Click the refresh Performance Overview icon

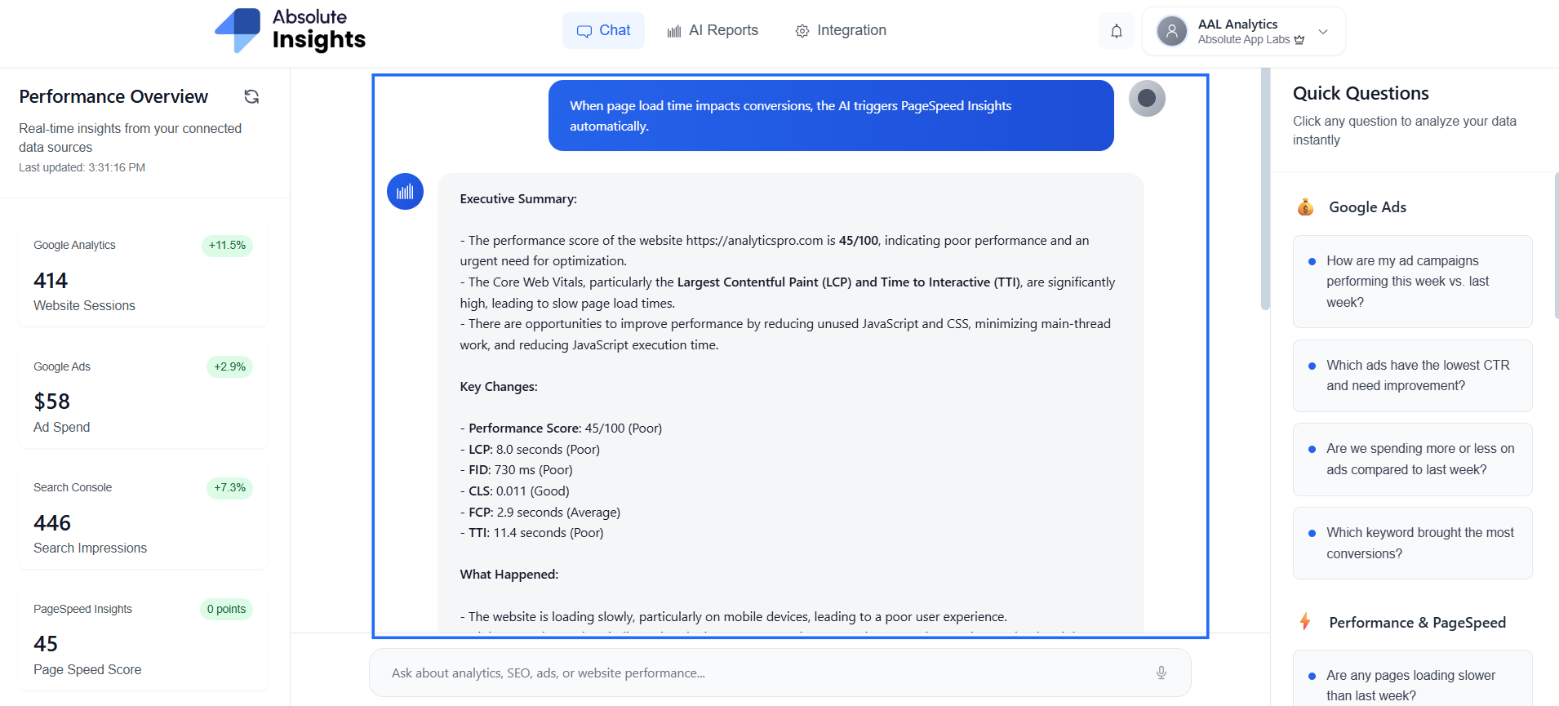[251, 96]
